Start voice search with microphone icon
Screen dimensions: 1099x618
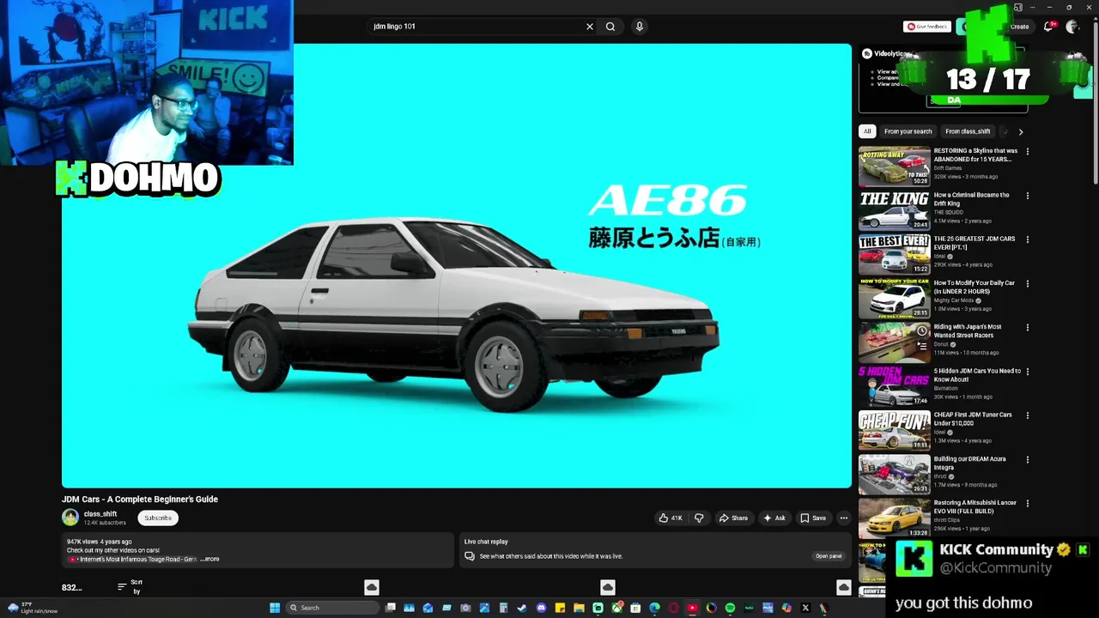640,27
